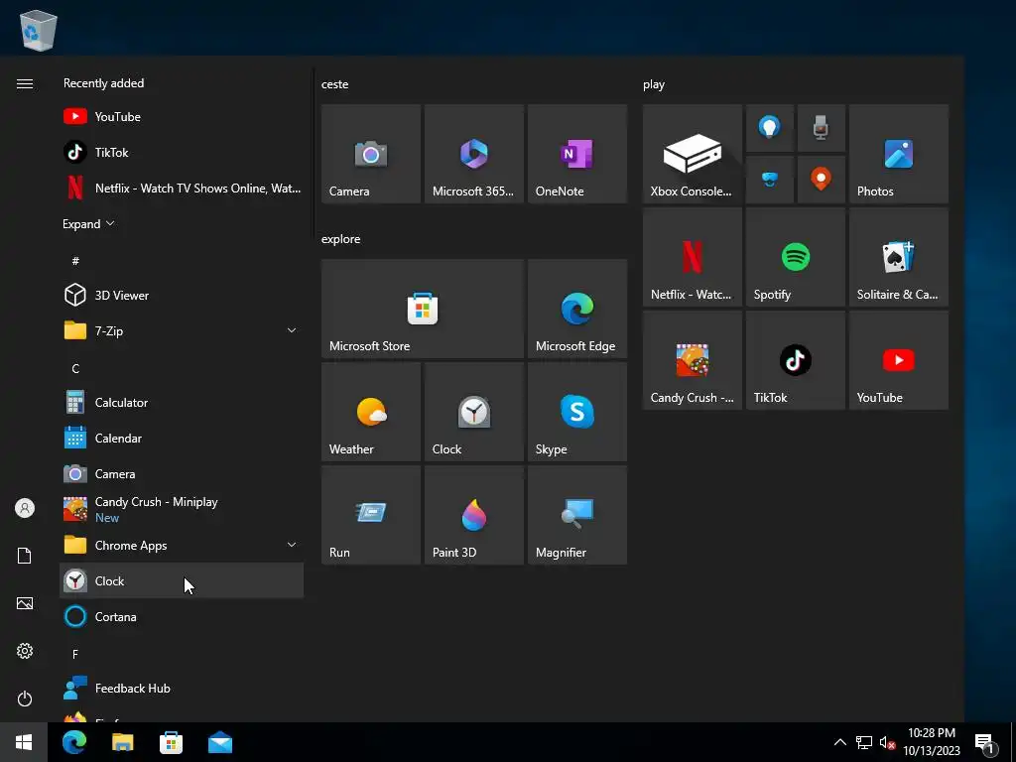
Task: Open TikTok from Recently added list
Action: click(x=182, y=152)
